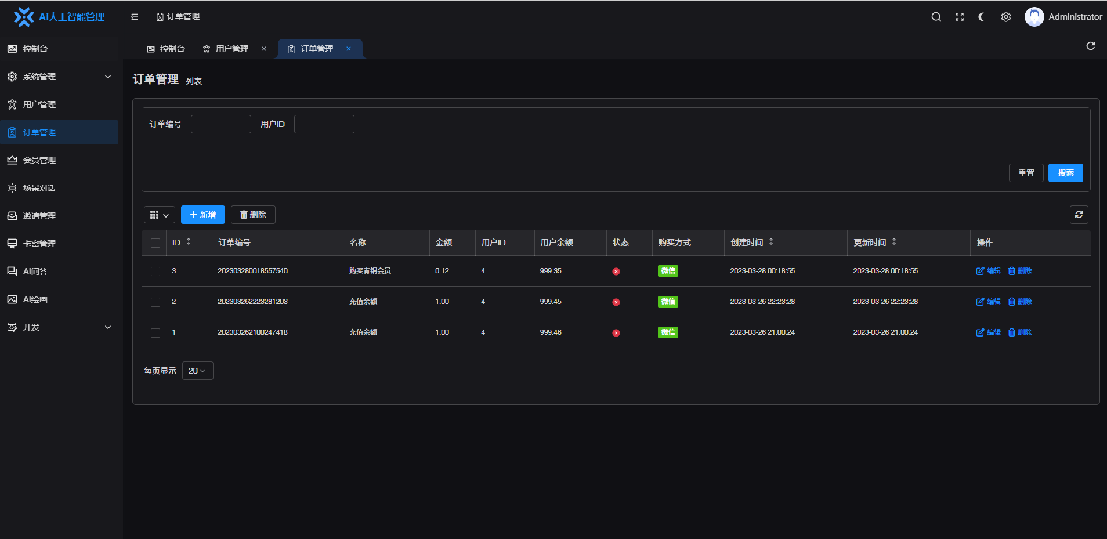Screen dimensions: 1107x539
Task: Focus the 订单编号 input field
Action: click(x=220, y=124)
